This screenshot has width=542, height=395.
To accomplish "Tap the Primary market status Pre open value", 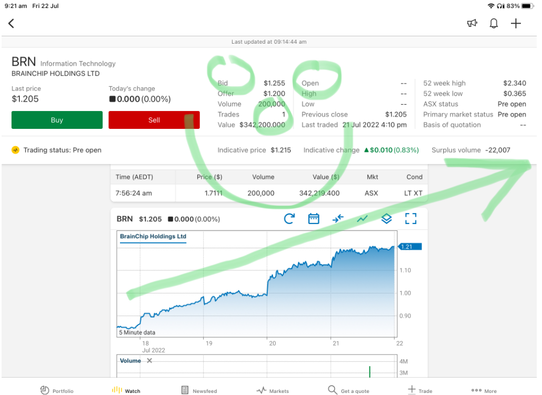I will coord(512,114).
